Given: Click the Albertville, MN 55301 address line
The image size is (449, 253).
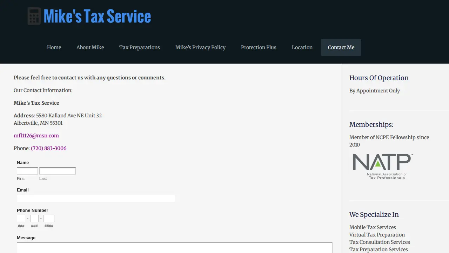Looking at the screenshot, I should tap(38, 123).
